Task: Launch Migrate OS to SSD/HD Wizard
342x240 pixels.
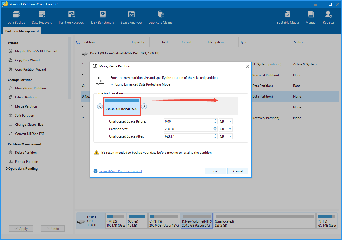Action: [33, 51]
